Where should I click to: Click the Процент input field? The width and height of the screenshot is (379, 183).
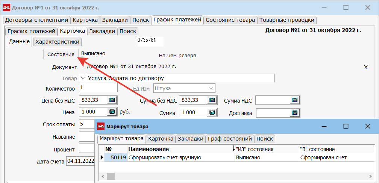tap(87, 148)
